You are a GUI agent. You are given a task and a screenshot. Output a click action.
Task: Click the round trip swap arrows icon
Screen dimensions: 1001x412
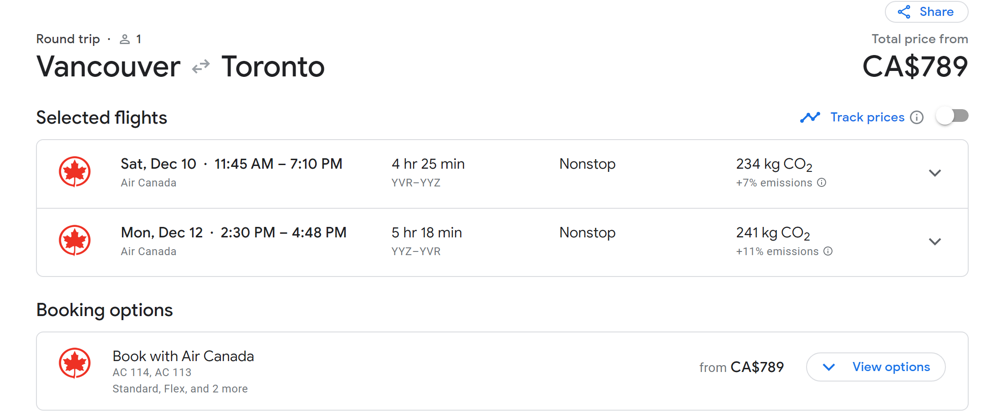coord(201,67)
